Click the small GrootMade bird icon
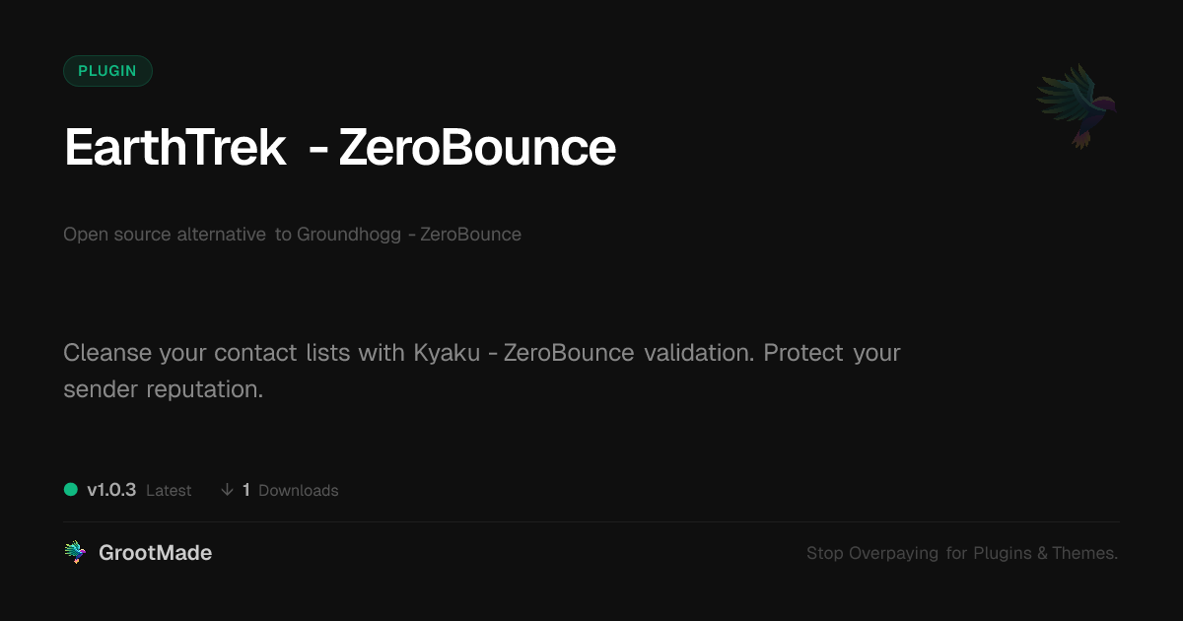1183x621 pixels. click(x=75, y=553)
